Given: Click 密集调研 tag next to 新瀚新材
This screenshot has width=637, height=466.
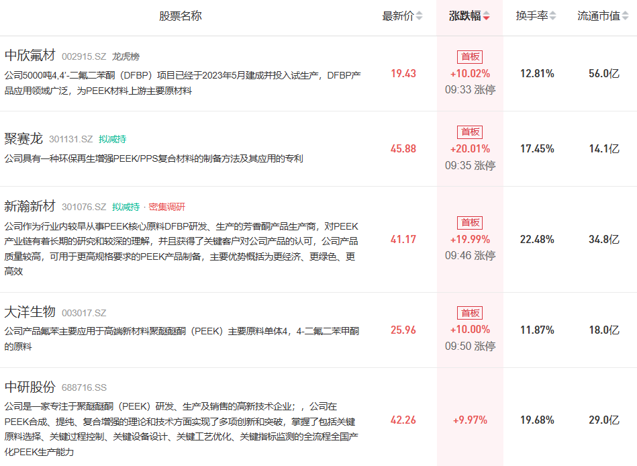Looking at the screenshot, I should (x=167, y=207).
